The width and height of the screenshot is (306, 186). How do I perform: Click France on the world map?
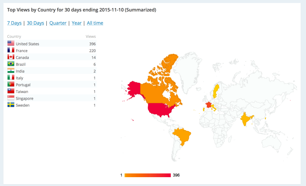[x=209, y=105]
